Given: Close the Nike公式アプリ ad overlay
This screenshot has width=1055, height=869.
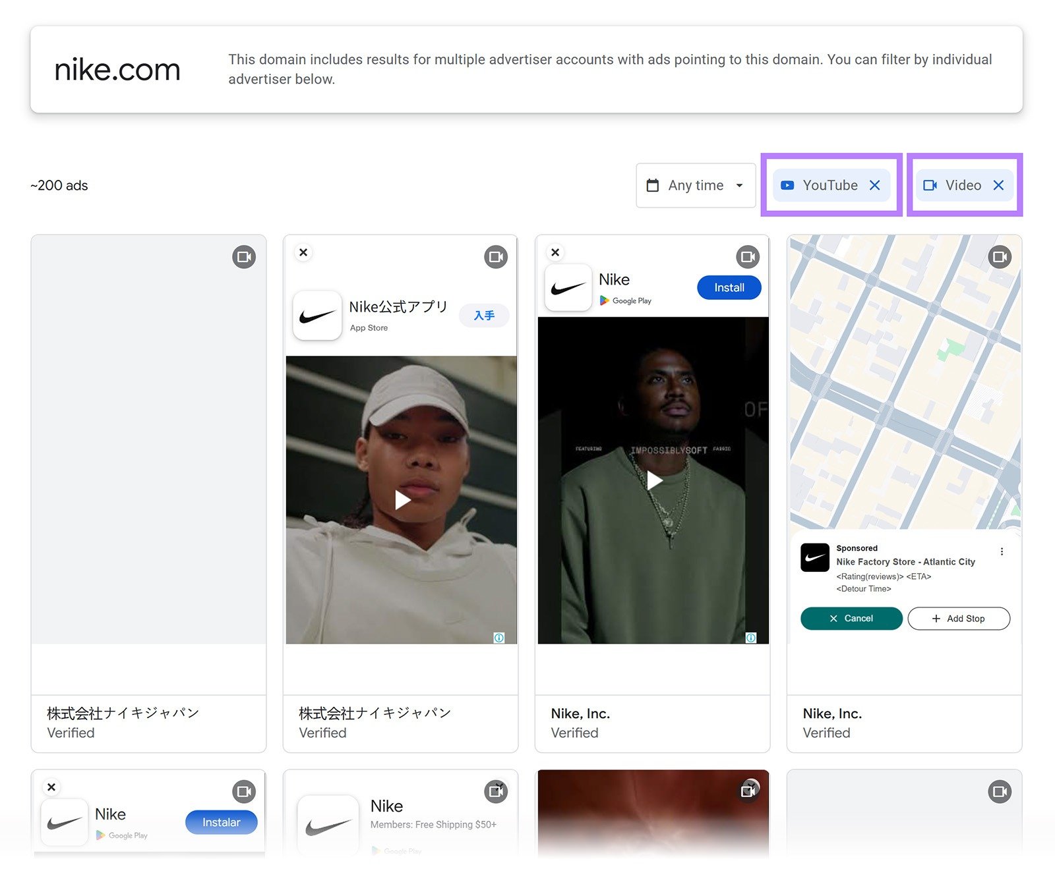Looking at the screenshot, I should tap(303, 252).
